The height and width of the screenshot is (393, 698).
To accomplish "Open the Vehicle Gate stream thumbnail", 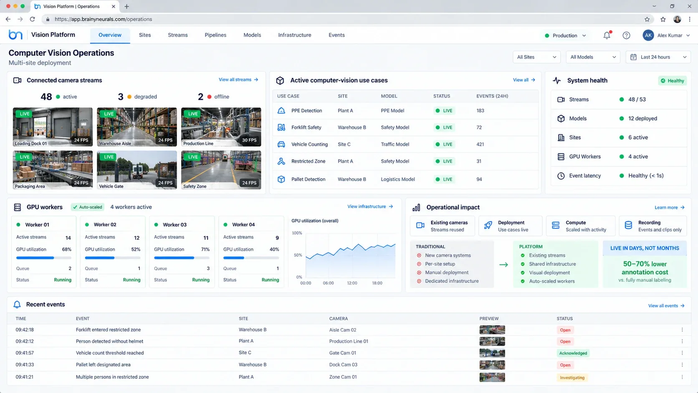I will click(137, 170).
